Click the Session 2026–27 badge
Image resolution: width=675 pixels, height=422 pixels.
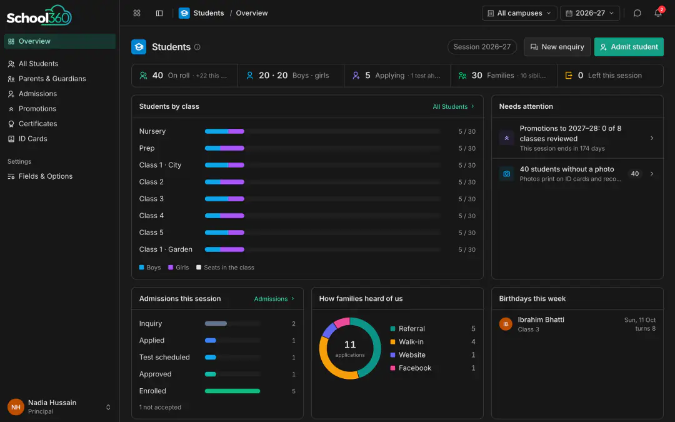point(482,47)
